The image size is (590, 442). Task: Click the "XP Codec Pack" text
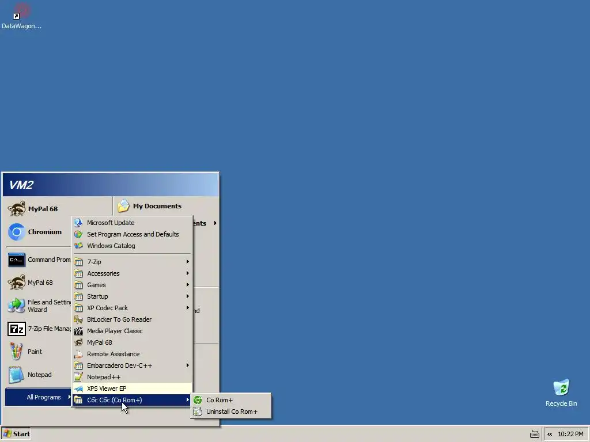tap(107, 308)
